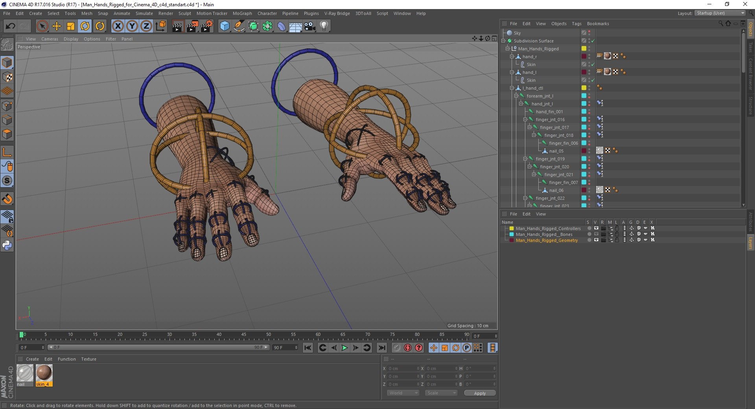Toggle visibility of Man_Hands_Rigged_Geometry layer
Screen dimensions: 755x409
point(596,240)
